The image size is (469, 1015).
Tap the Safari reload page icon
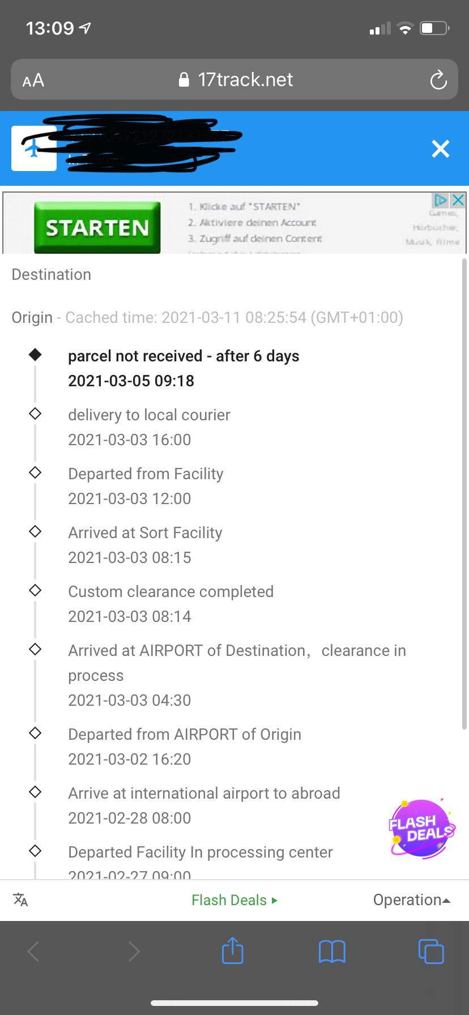pyautogui.click(x=438, y=80)
